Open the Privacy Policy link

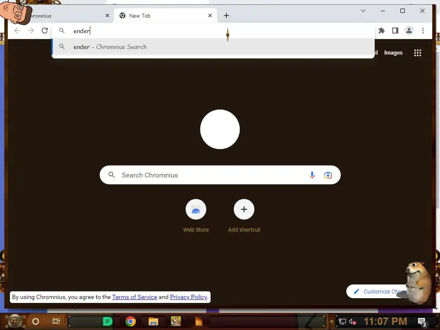pyautogui.click(x=188, y=297)
